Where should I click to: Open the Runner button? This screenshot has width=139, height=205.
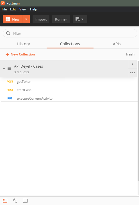tap(61, 19)
